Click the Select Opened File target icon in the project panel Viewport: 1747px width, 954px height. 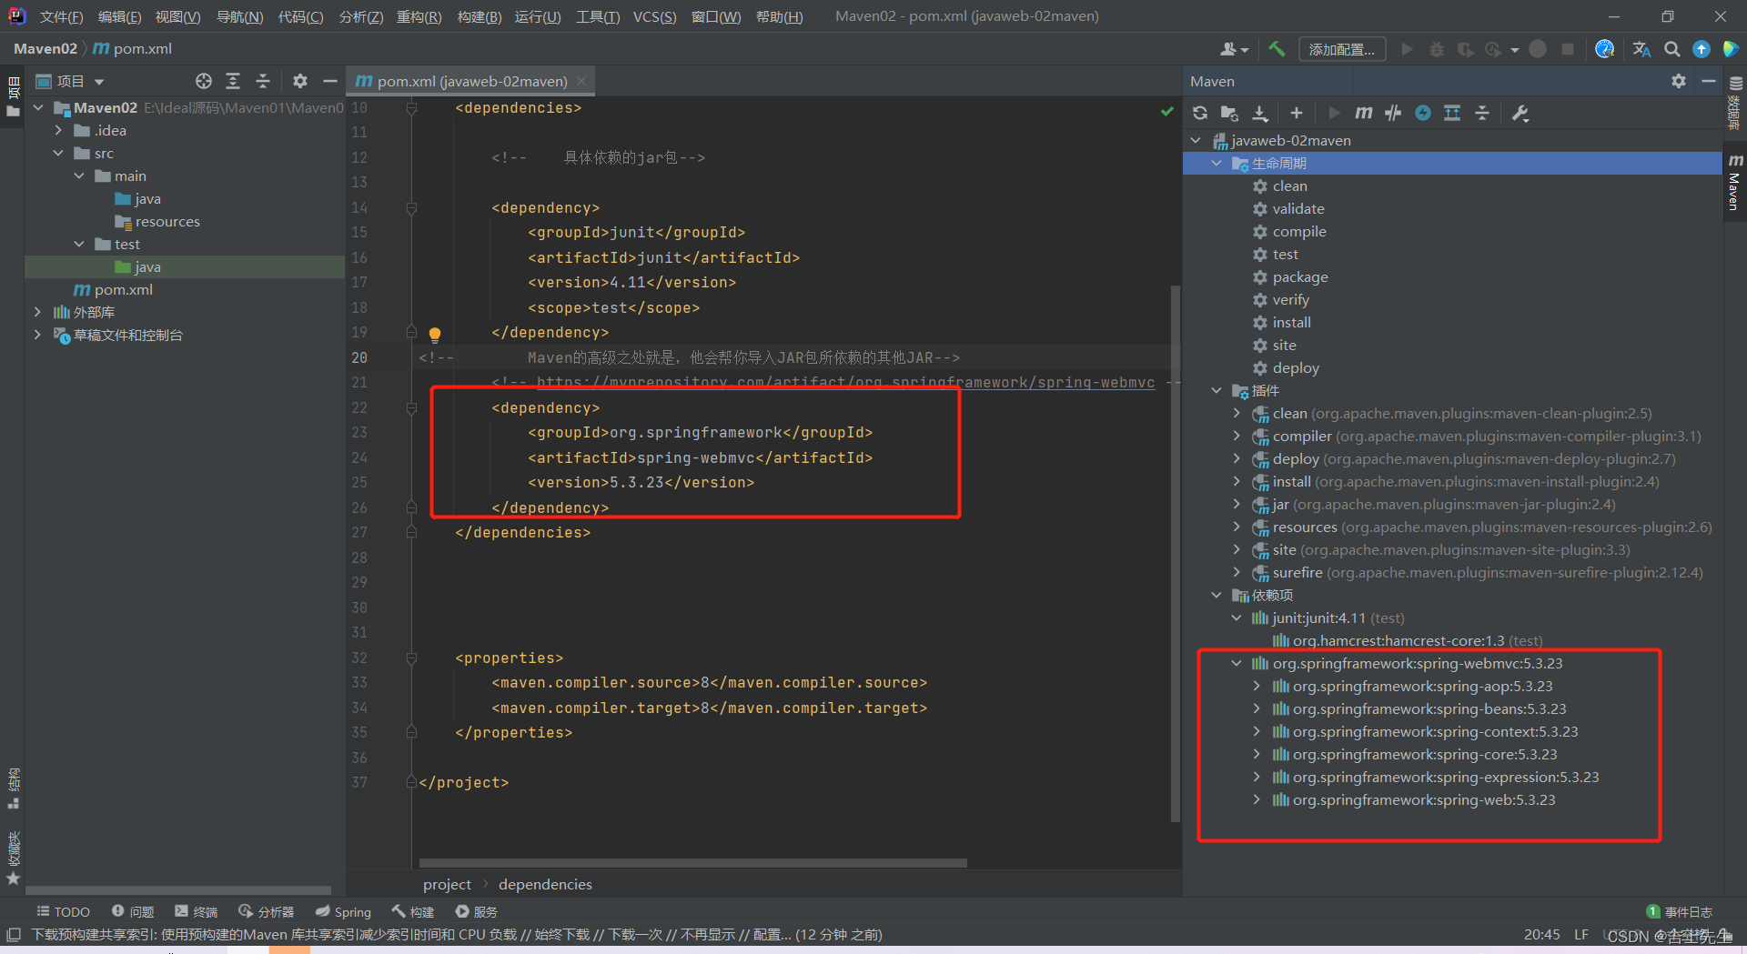[x=204, y=81]
